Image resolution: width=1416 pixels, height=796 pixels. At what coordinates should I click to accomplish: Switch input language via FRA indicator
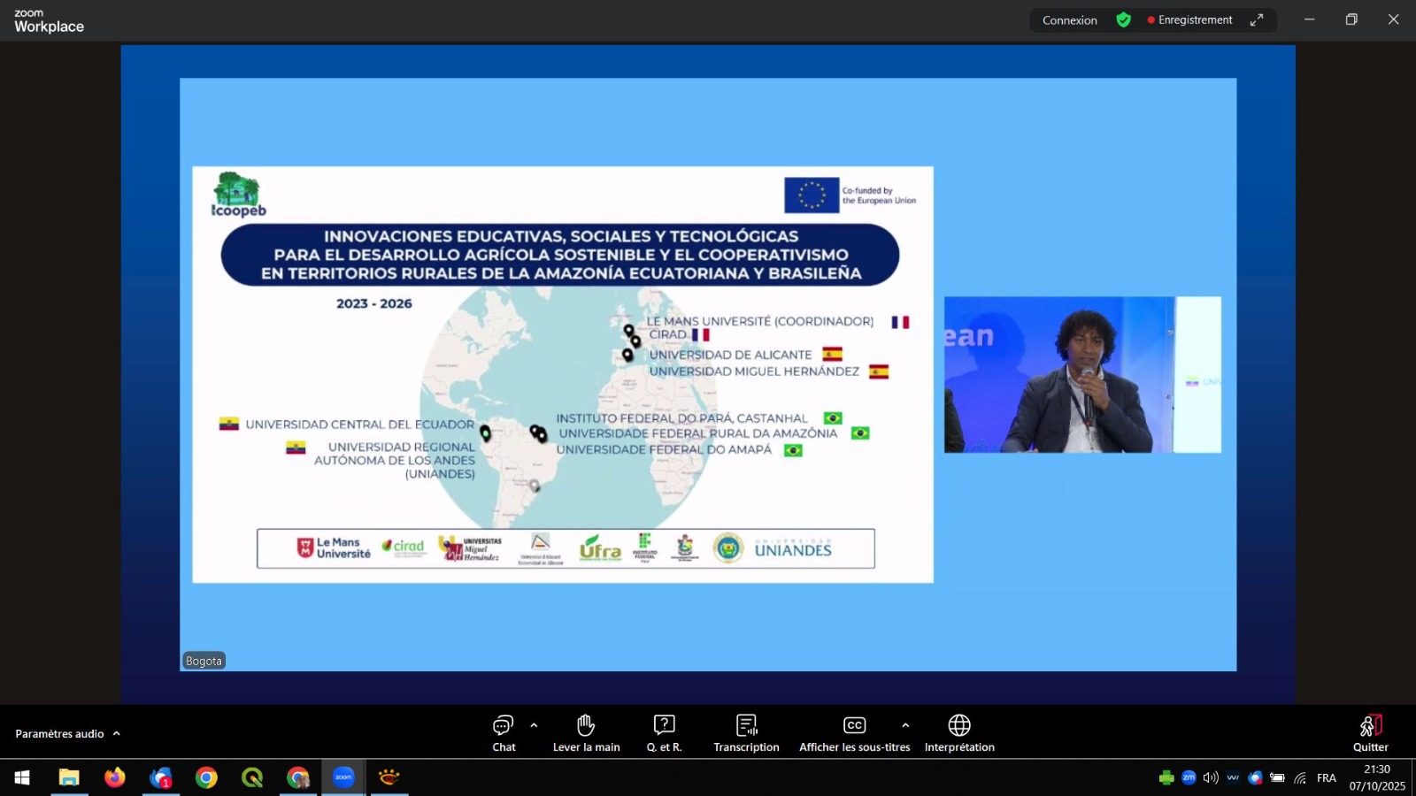click(x=1326, y=777)
